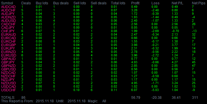Click the TOTALS label
This screenshot has height=104, width=207.
pos(8,98)
